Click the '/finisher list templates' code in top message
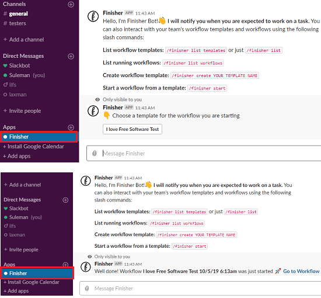This screenshot has width=321, height=298. [196, 50]
